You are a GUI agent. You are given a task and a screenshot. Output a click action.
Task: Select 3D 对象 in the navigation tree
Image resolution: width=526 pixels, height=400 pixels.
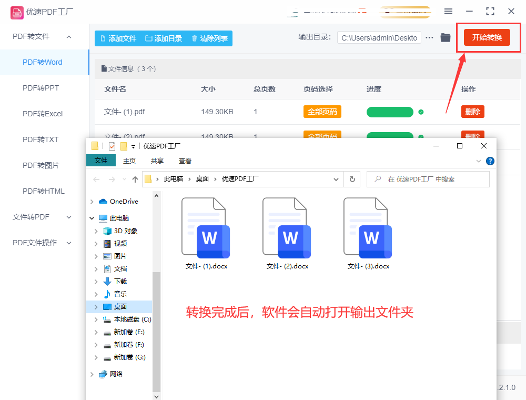(120, 231)
